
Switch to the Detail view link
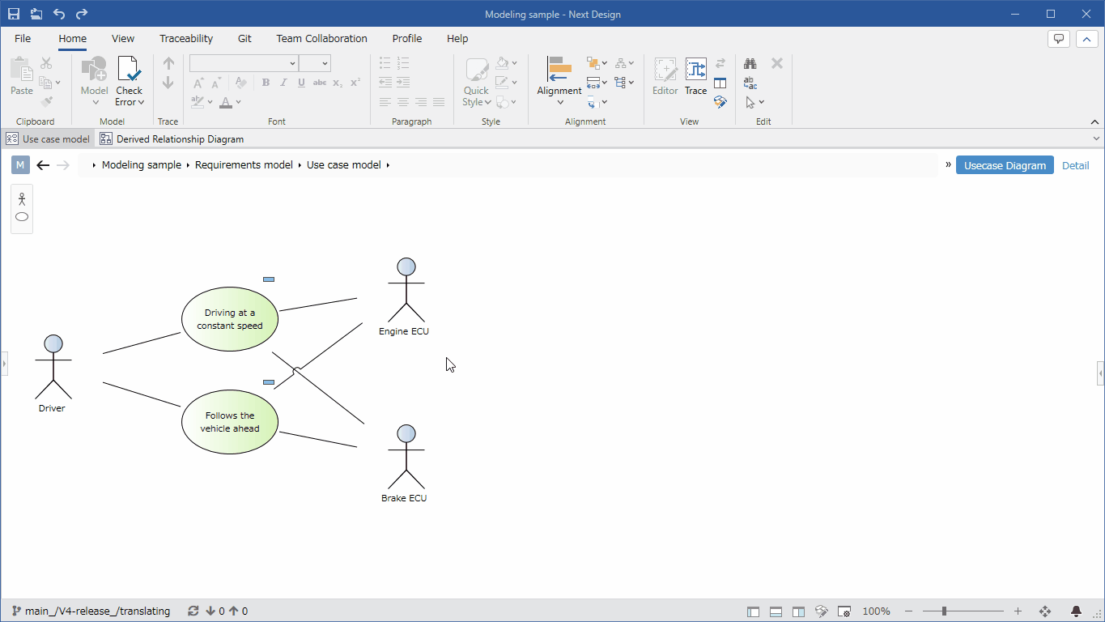pos(1076,165)
